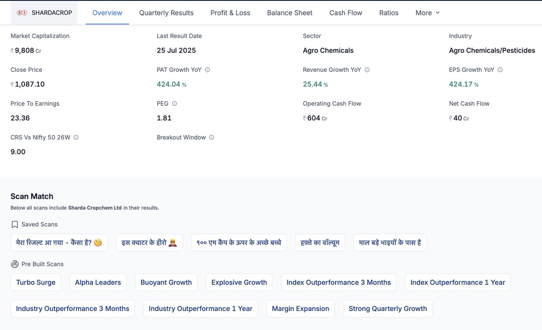The width and height of the screenshot is (542, 330).
Task: Click the Saved Scans bookmark icon
Action: pos(15,225)
